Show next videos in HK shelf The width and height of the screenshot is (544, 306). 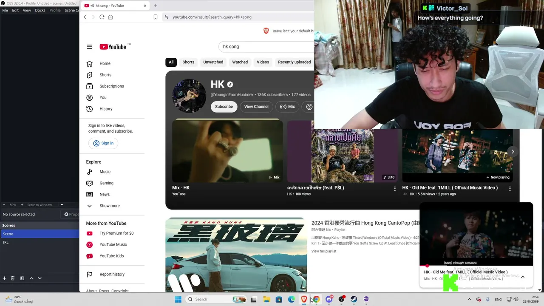click(513, 151)
